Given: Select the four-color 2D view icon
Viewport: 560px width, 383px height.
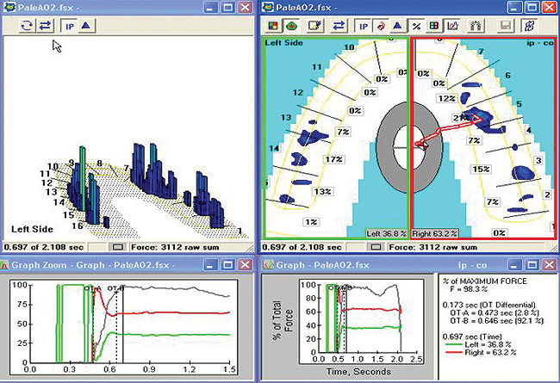Looking at the screenshot, I should [x=274, y=27].
